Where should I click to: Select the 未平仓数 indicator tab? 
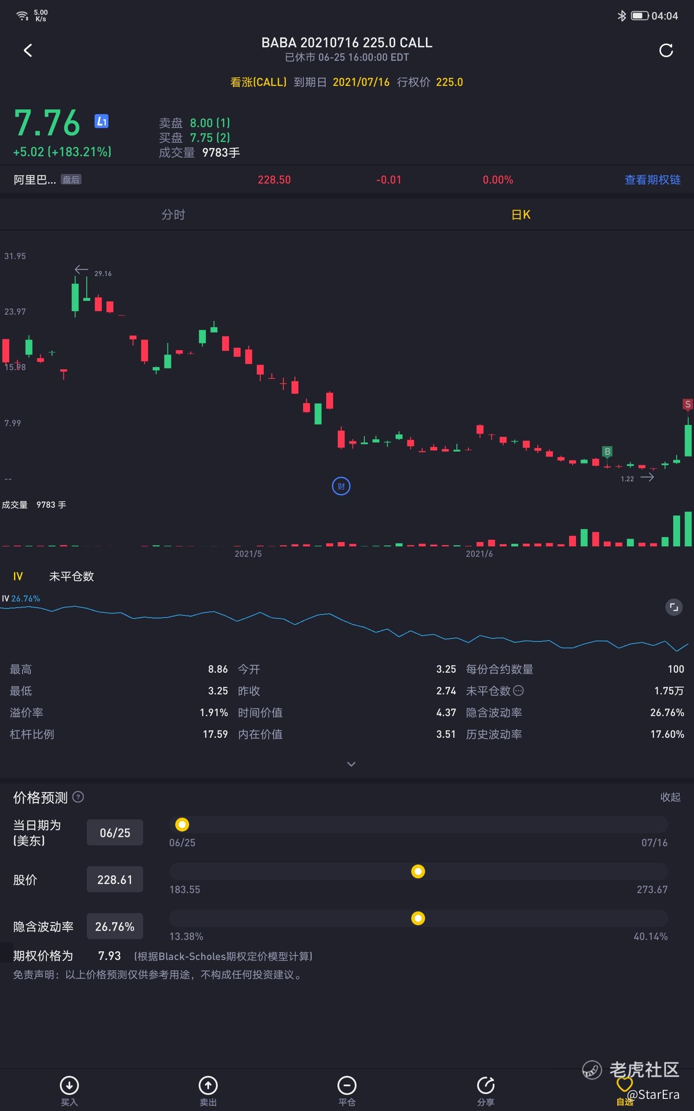coord(71,576)
